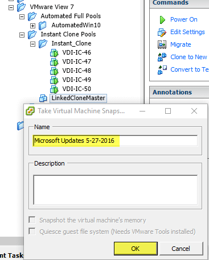The width and height of the screenshot is (209, 260).
Task: Click the Convert to Te… link
Action: pos(190,69)
